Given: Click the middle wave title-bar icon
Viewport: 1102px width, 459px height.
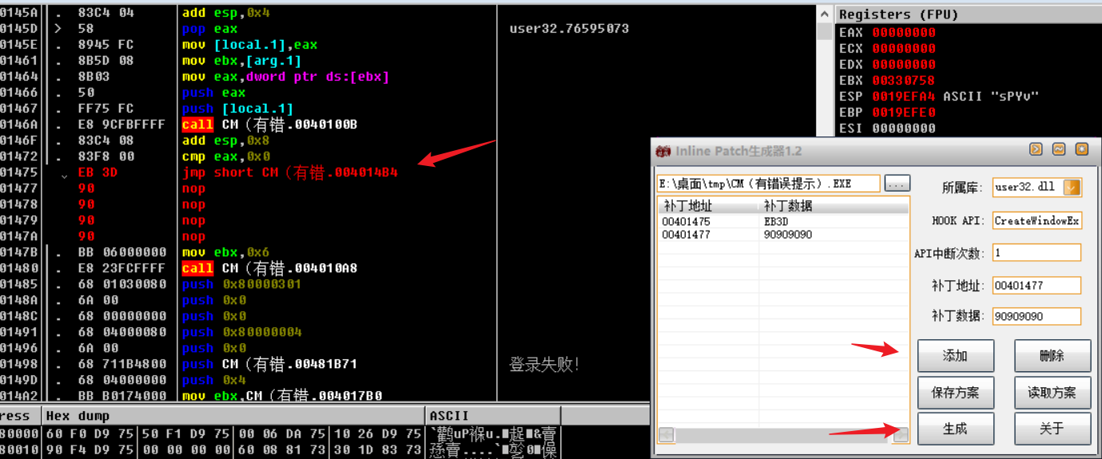Looking at the screenshot, I should pos(1059,149).
